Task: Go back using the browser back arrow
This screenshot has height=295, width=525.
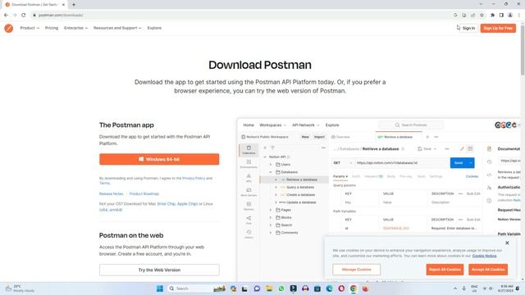Action: click(6, 15)
